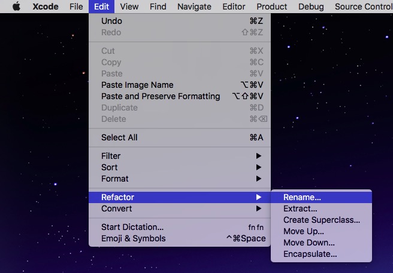Open the Editor menu
Viewport: 393px width, 273px height.
click(234, 7)
